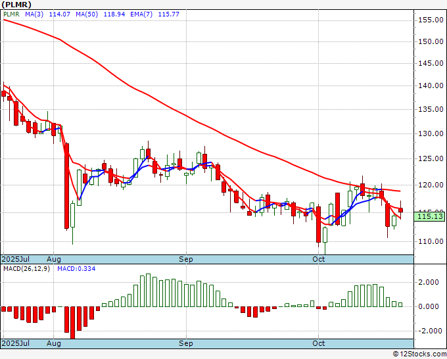Click the lowest red MACD histogram bar in August
Screen dimensions: 447x359
(73, 322)
